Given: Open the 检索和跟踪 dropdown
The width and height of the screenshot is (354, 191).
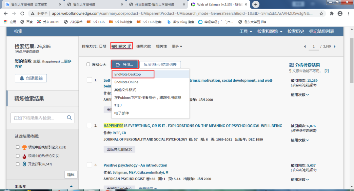Looking at the screenshot, I should (269, 32).
